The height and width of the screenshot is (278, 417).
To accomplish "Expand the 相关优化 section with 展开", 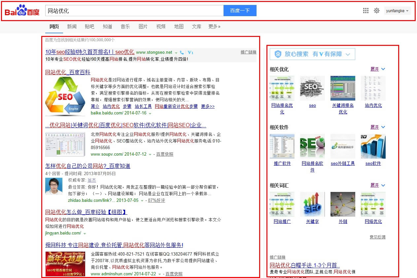I will point(378,69).
